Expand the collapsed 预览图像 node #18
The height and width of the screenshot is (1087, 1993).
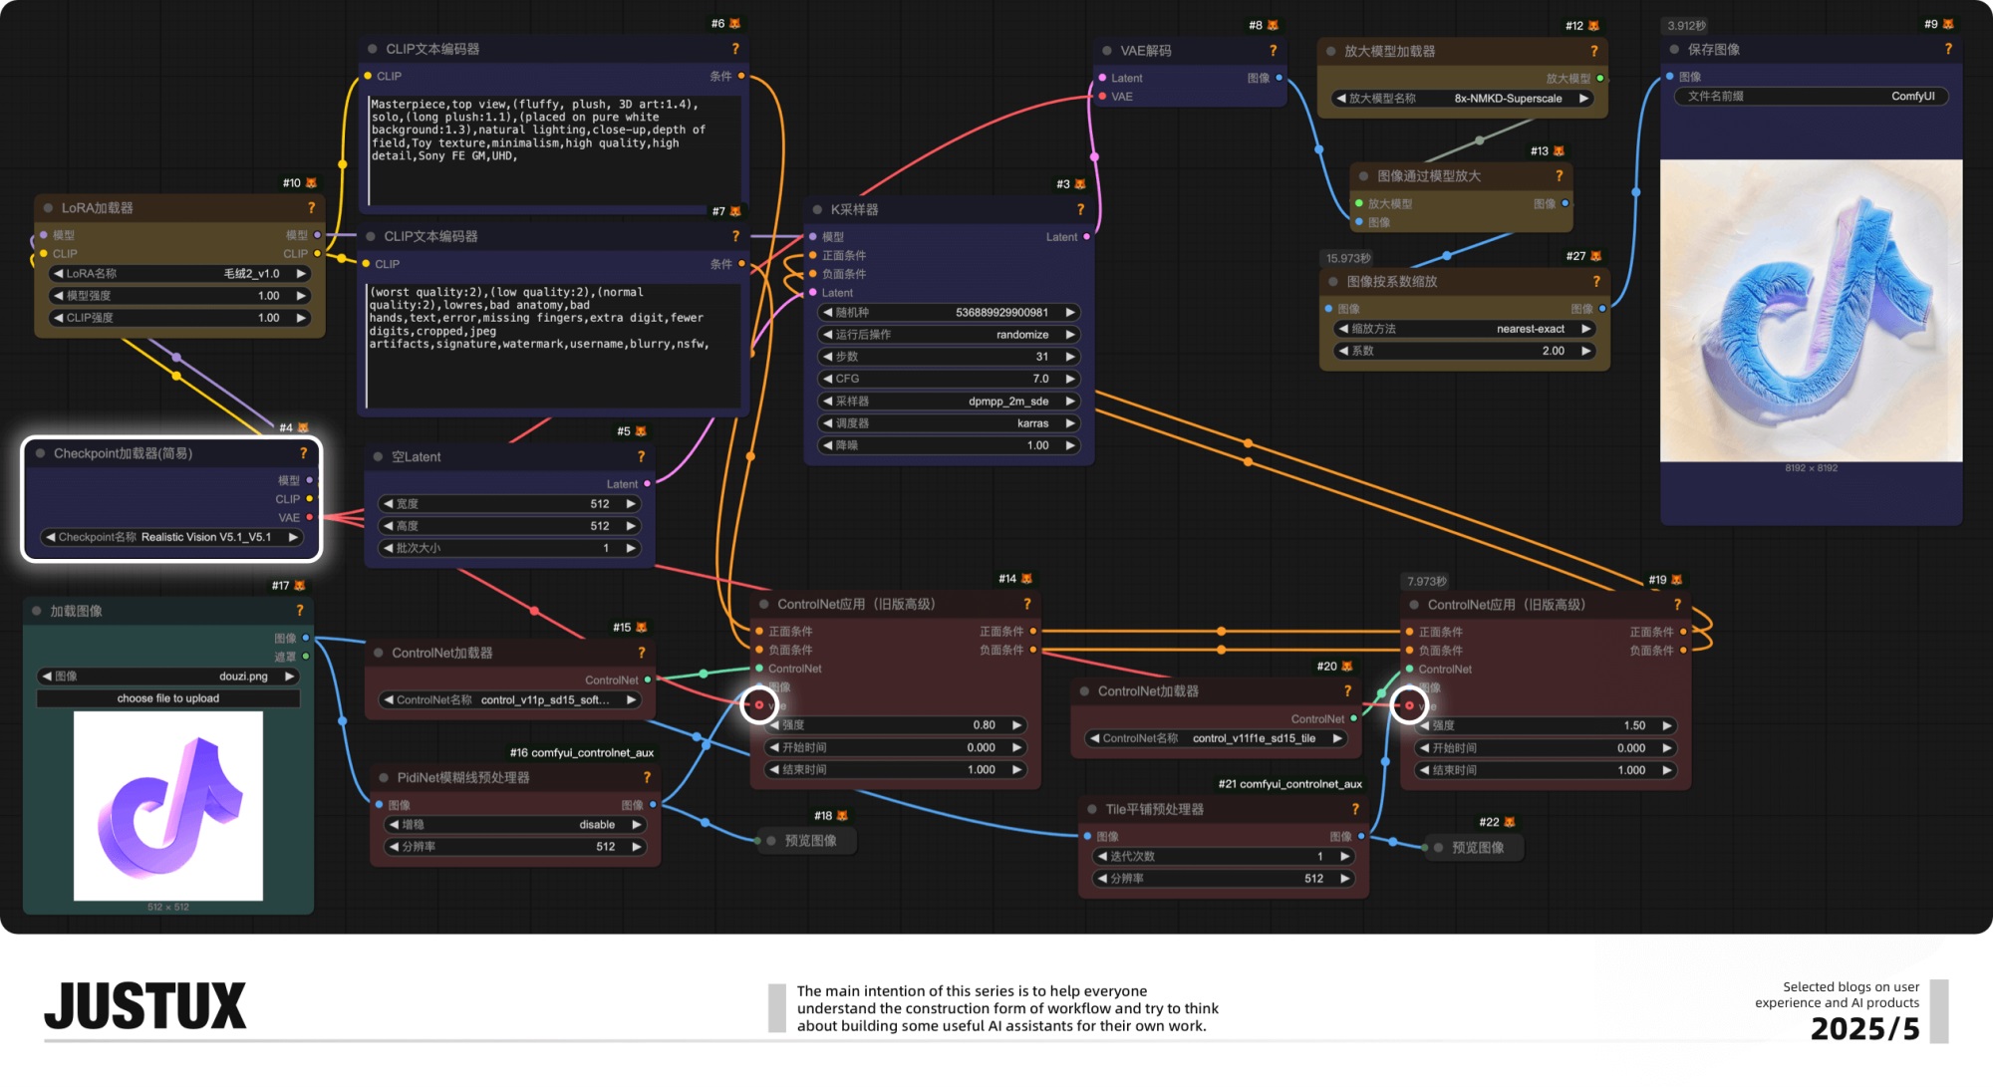(x=771, y=841)
